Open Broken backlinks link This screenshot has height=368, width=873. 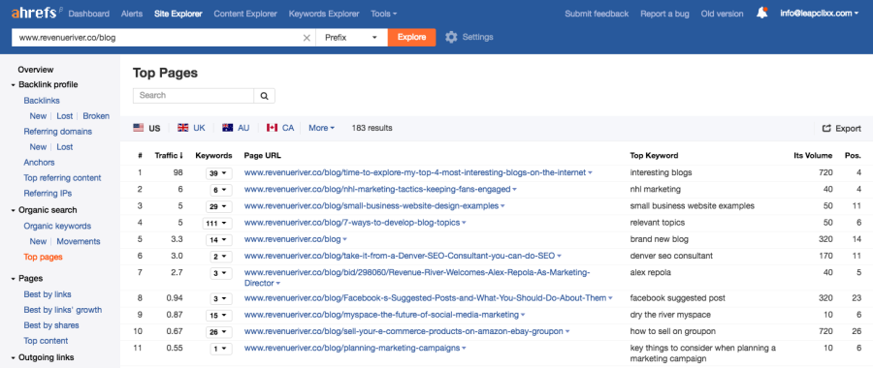pyautogui.click(x=96, y=116)
